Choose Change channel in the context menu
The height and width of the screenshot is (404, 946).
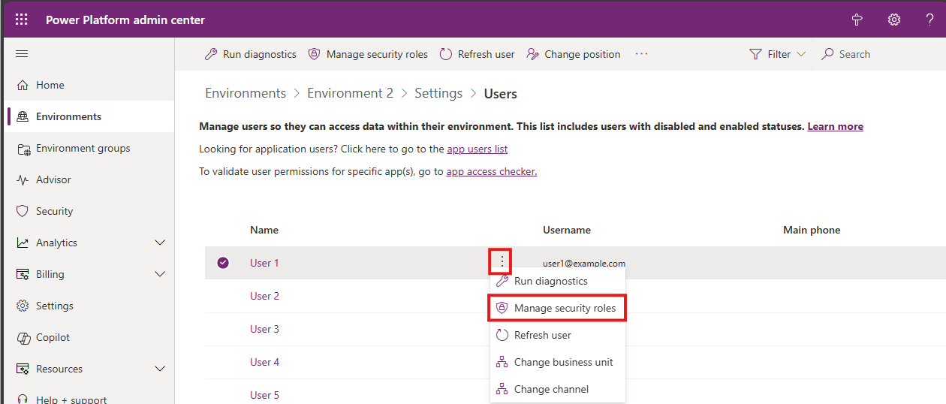point(558,389)
